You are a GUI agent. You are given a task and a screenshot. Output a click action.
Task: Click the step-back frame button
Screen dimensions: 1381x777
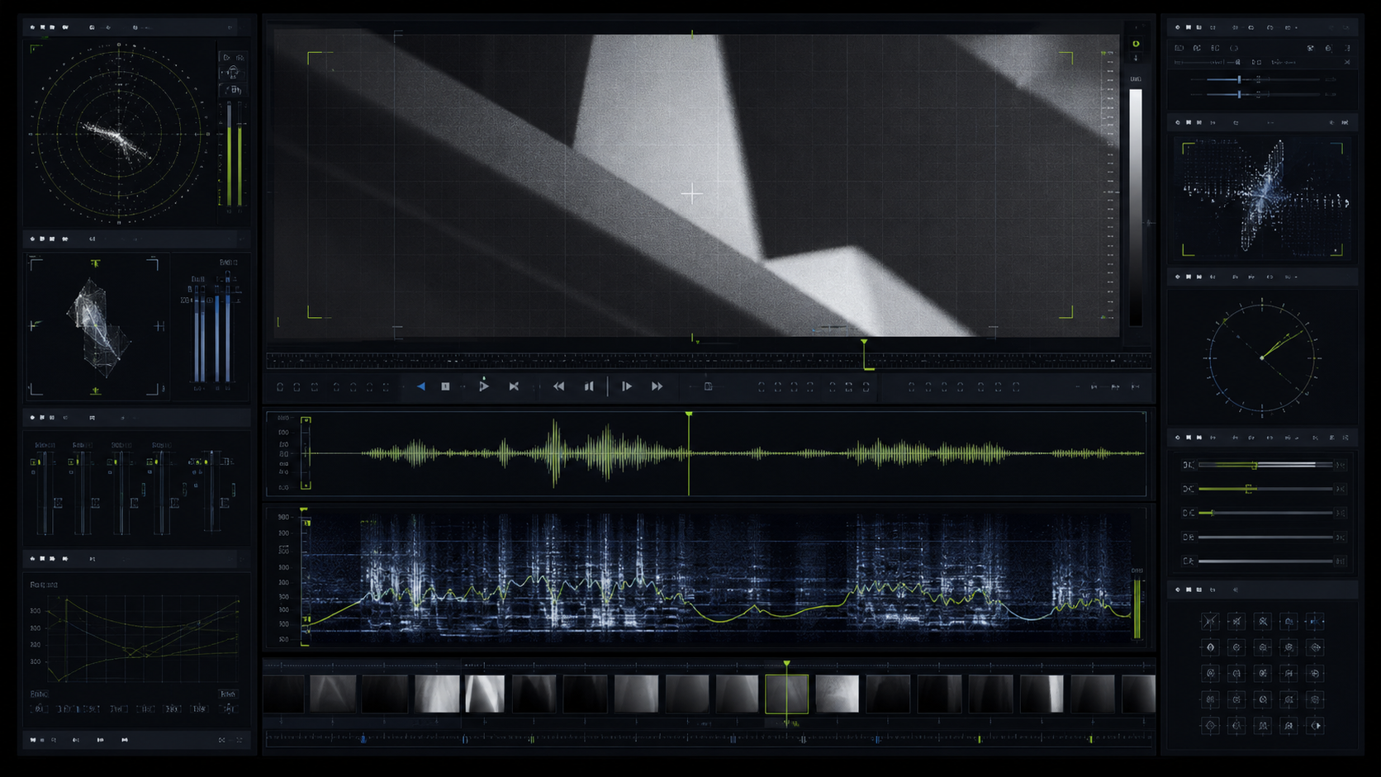[589, 386]
